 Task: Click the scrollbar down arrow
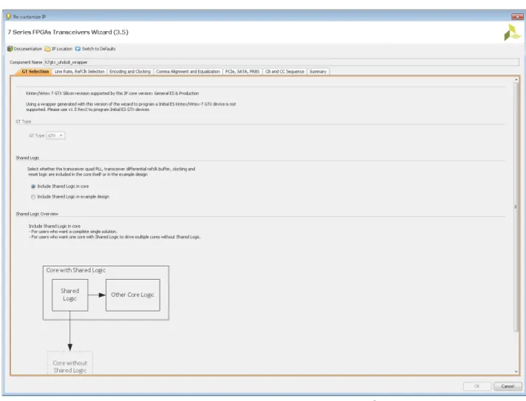516,371
